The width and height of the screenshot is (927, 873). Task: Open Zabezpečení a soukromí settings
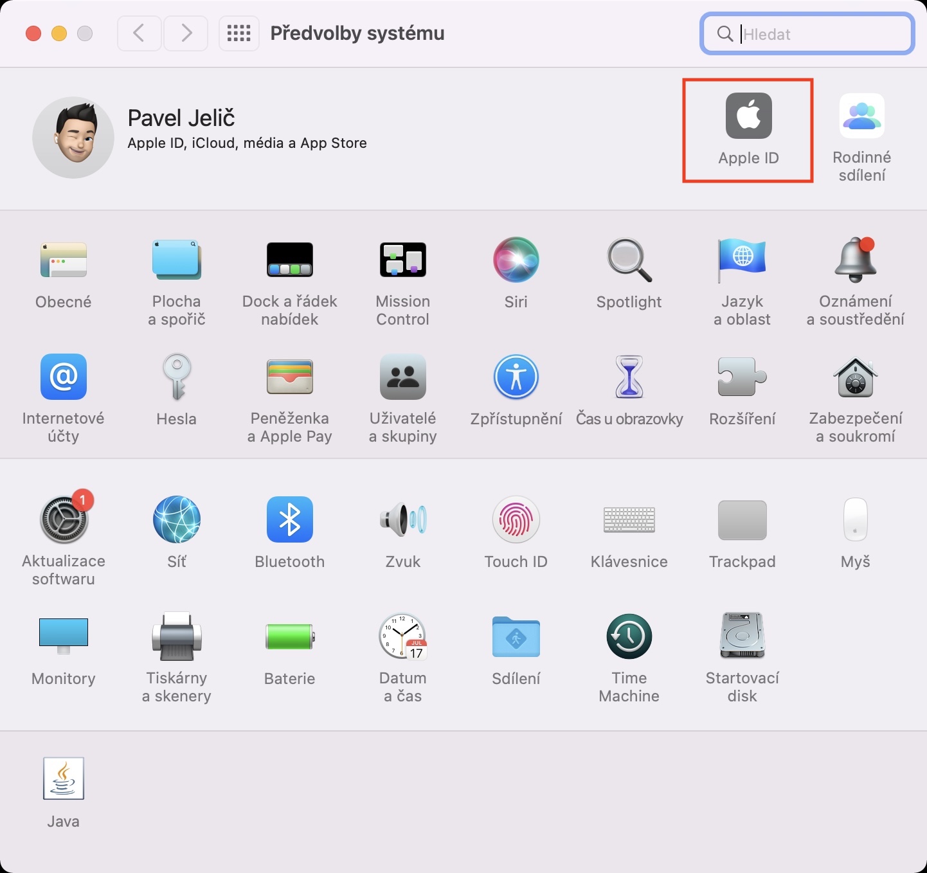pyautogui.click(x=856, y=399)
